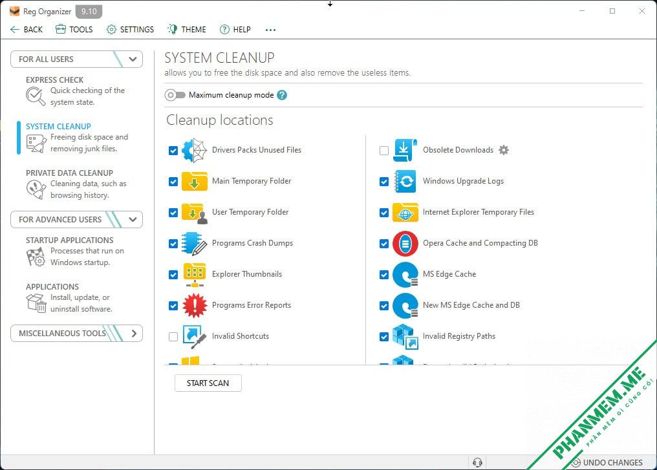Image resolution: width=657 pixels, height=470 pixels.
Task: Enable the Maximum cleanup mode switch
Action: click(175, 95)
